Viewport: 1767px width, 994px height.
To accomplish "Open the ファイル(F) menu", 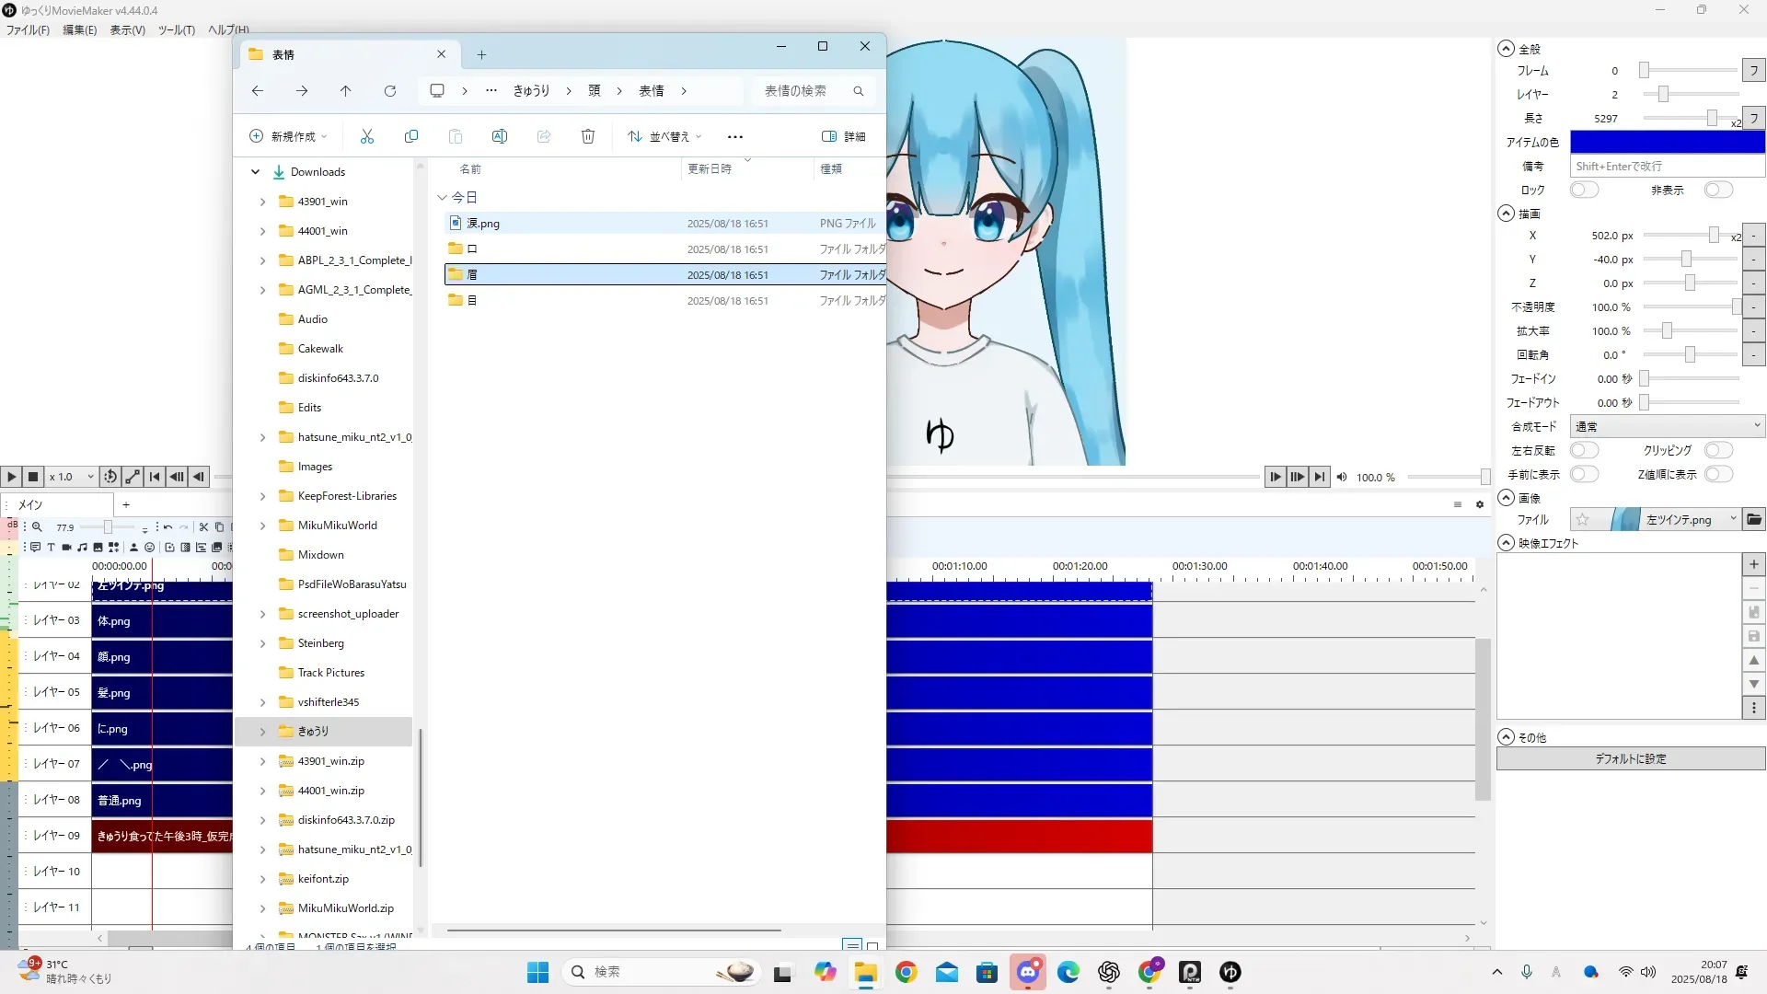I will 28,29.
